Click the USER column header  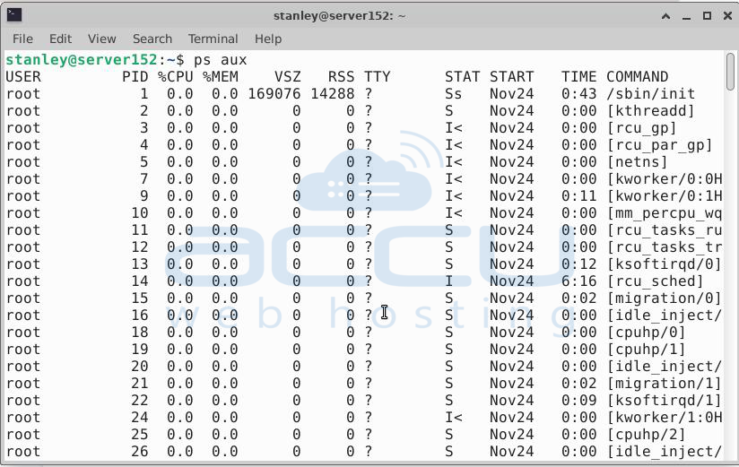click(23, 77)
